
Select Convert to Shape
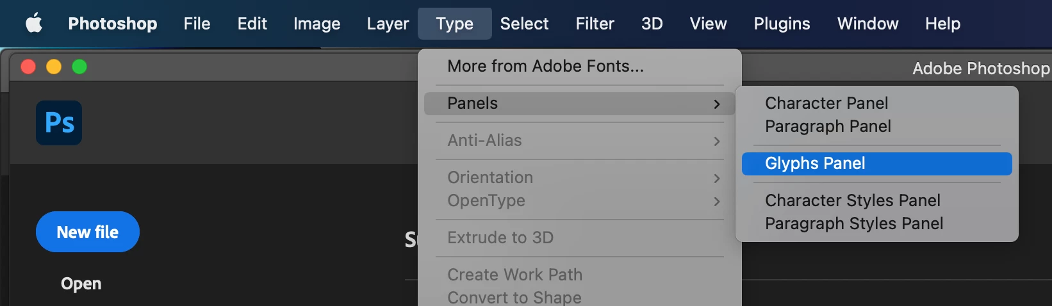click(x=579, y=297)
